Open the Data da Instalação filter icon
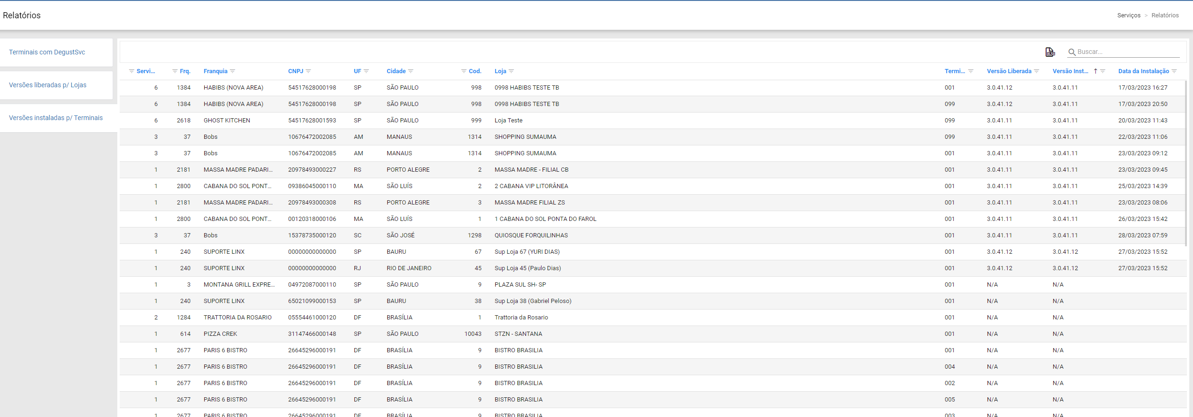 (x=1174, y=71)
